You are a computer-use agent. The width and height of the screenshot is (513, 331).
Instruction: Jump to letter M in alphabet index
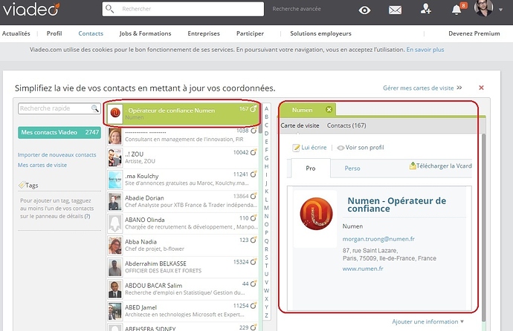click(266, 208)
